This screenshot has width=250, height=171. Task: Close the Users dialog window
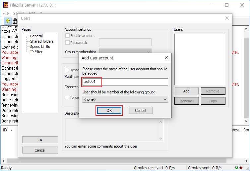(227, 18)
